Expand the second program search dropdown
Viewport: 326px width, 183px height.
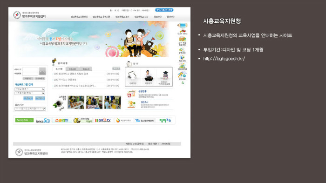coord(30,93)
